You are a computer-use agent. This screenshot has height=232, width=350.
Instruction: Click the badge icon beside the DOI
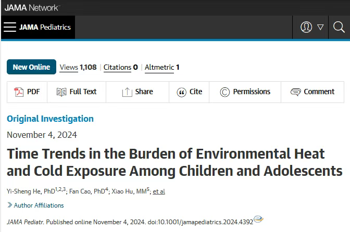258,219
